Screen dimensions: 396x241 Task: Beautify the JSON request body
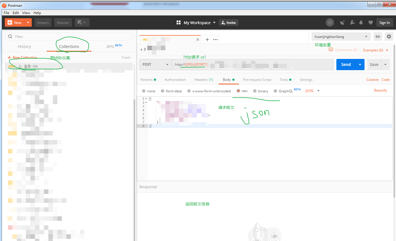pos(380,90)
